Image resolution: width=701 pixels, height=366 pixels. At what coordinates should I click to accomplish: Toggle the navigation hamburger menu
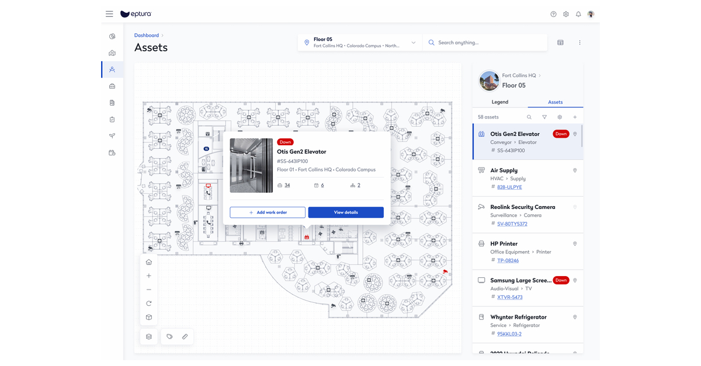pyautogui.click(x=109, y=13)
